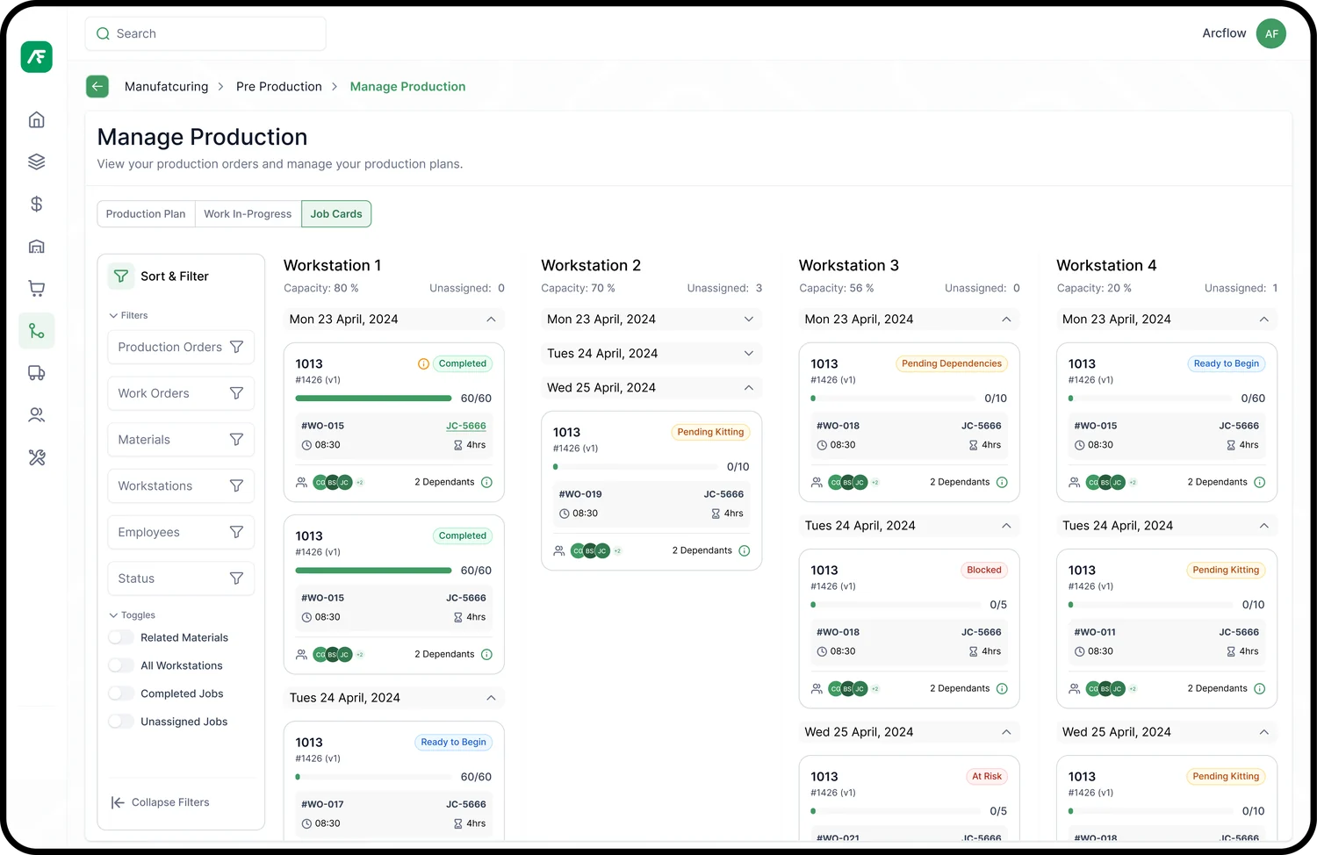Enable the Unassigned Jobs toggle
This screenshot has width=1317, height=855.
coord(120,722)
